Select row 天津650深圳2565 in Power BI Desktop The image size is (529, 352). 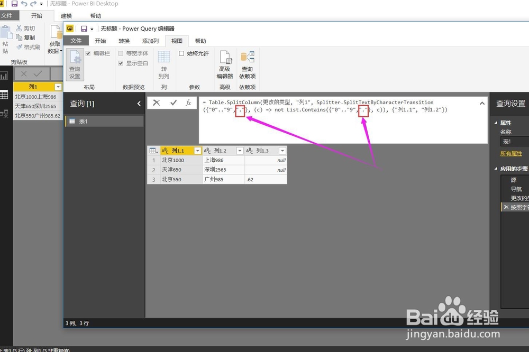click(x=38, y=106)
